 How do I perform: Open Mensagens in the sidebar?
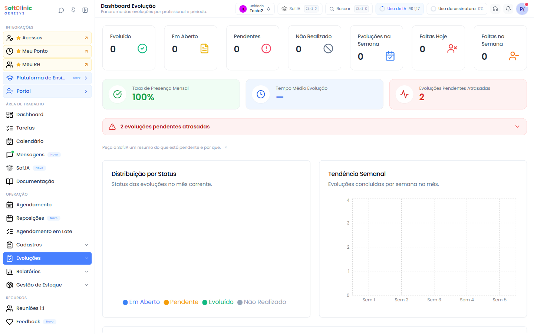click(x=47, y=155)
